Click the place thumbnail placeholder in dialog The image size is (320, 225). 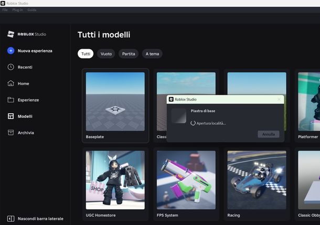coord(179,116)
